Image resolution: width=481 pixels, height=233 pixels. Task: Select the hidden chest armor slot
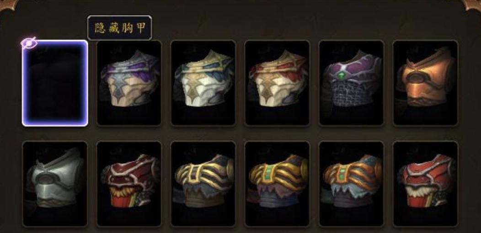point(55,83)
